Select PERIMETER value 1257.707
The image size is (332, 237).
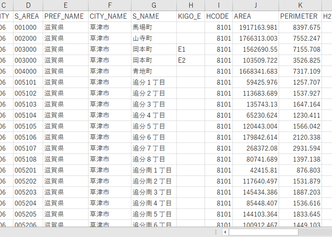pyautogui.click(x=300, y=82)
